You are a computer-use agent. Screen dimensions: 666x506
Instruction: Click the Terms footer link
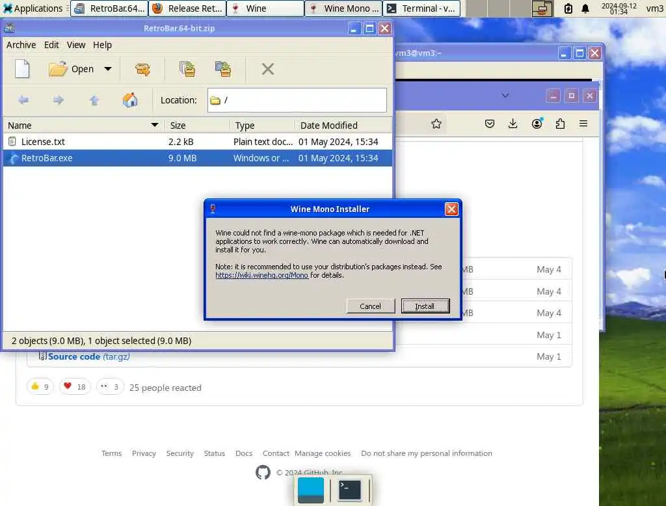tap(111, 453)
